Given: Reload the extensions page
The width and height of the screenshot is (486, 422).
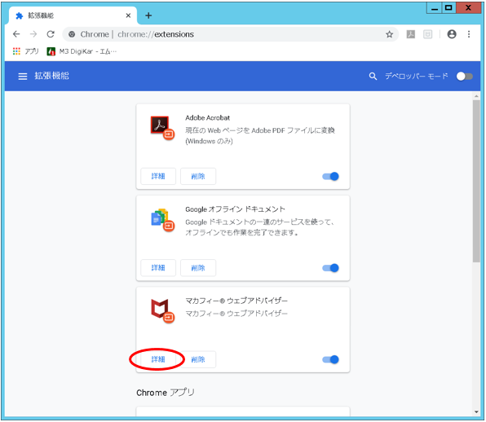Looking at the screenshot, I should tap(51, 34).
